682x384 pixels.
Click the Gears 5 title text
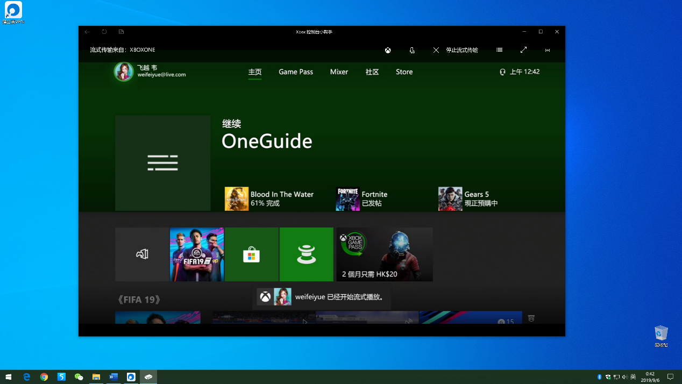tap(477, 194)
